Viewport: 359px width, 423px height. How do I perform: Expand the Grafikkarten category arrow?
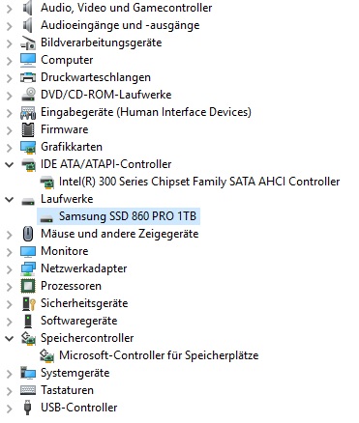pyautogui.click(x=10, y=147)
